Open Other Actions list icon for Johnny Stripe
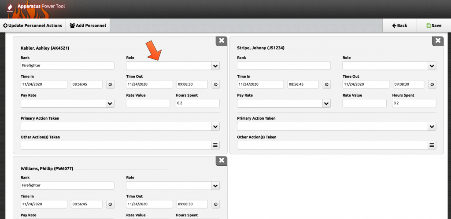The image size is (451, 219). pos(432,145)
